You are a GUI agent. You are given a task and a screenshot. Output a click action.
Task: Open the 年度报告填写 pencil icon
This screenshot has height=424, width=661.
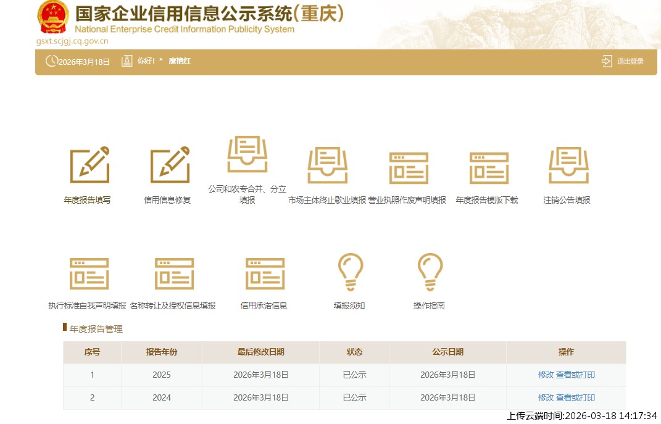[x=89, y=165]
